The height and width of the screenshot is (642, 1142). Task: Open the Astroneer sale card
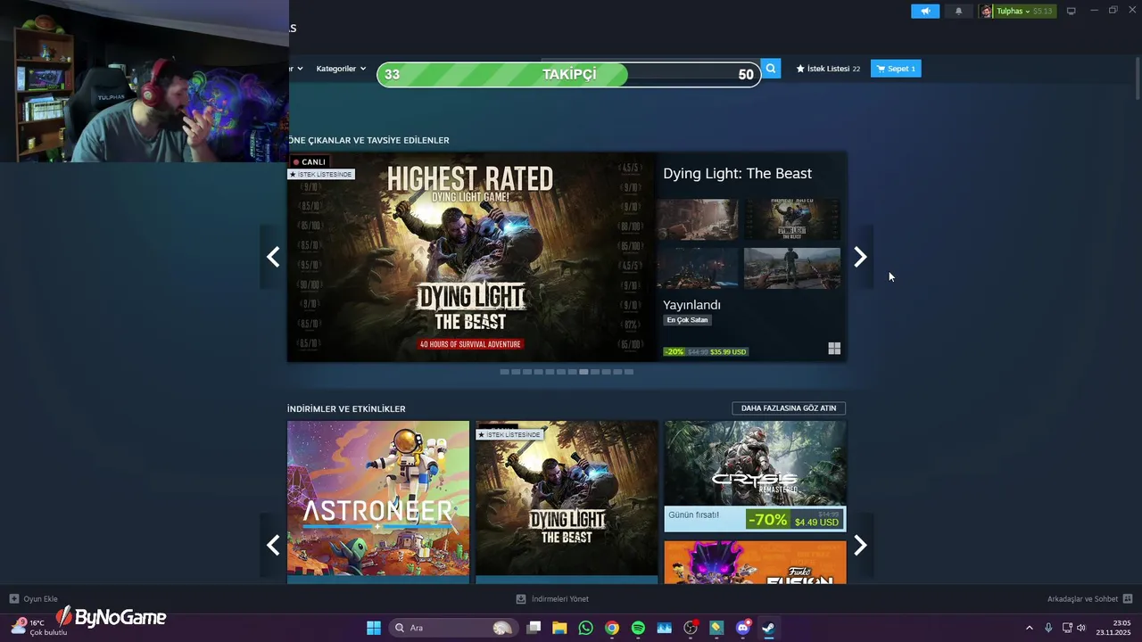[378, 502]
